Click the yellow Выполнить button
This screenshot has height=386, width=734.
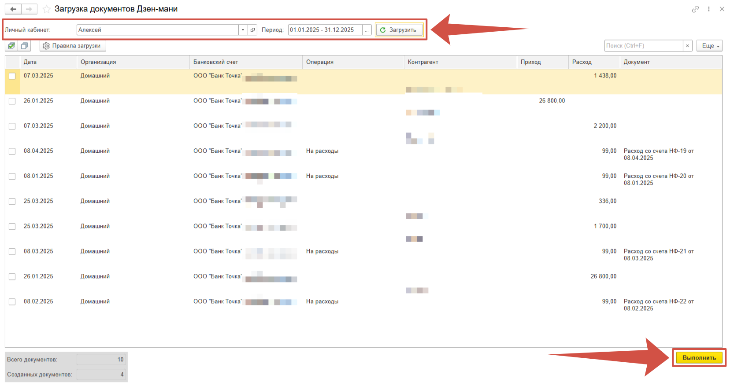click(699, 358)
